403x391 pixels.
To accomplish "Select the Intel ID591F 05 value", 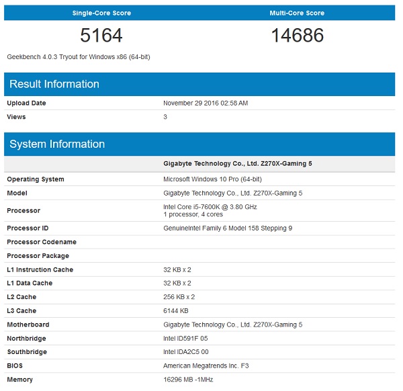I will coord(185,339).
